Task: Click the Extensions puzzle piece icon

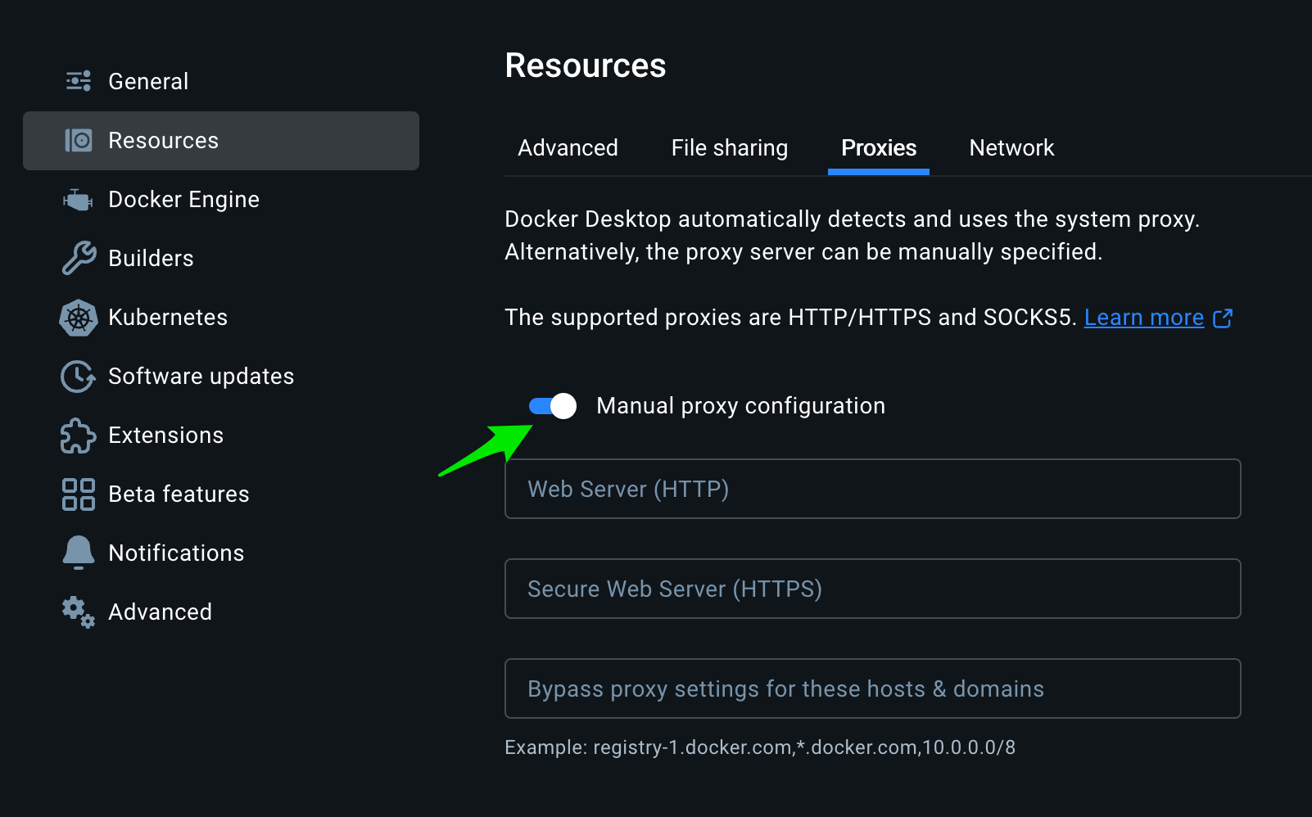Action: (x=79, y=435)
